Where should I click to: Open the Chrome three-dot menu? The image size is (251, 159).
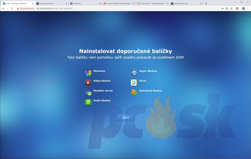point(248,9)
